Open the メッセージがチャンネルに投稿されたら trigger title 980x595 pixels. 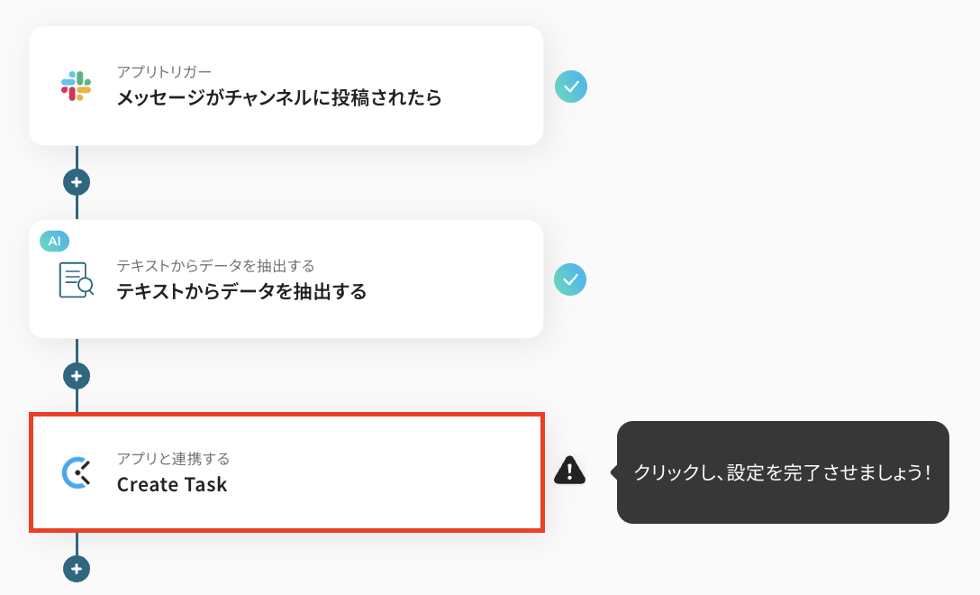(x=279, y=97)
